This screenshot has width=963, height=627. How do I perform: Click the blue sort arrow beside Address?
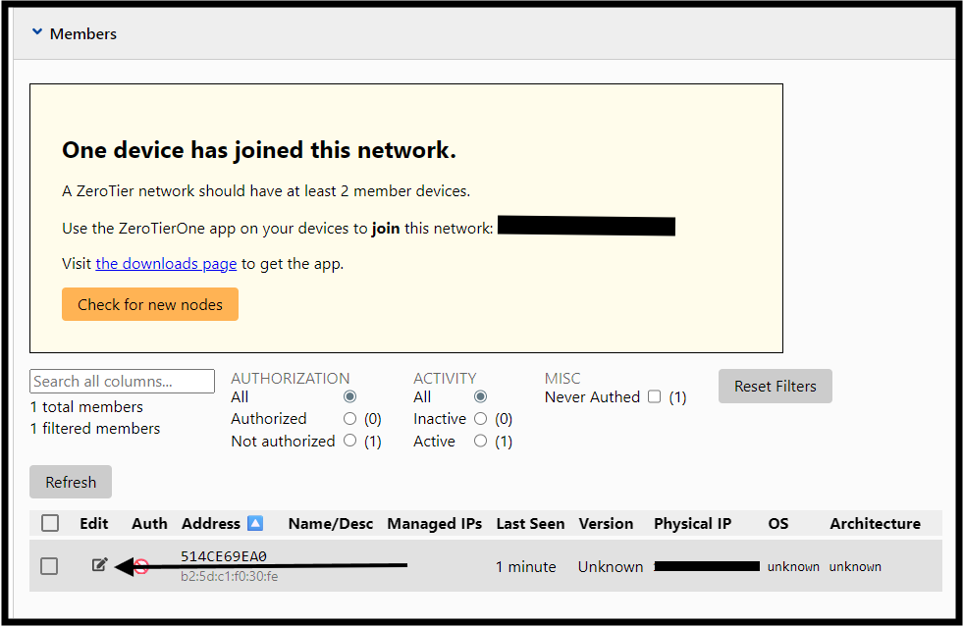coord(255,524)
